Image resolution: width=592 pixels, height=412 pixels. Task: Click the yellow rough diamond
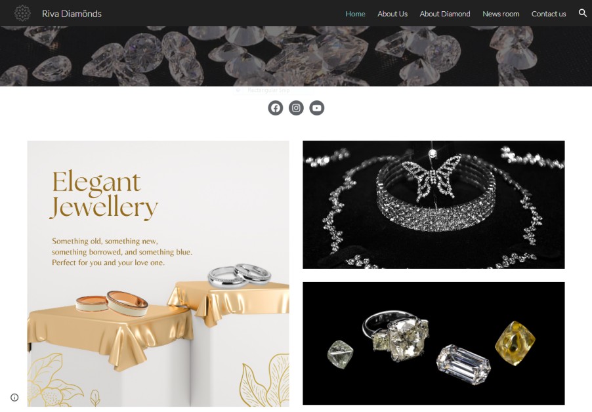[x=515, y=343]
